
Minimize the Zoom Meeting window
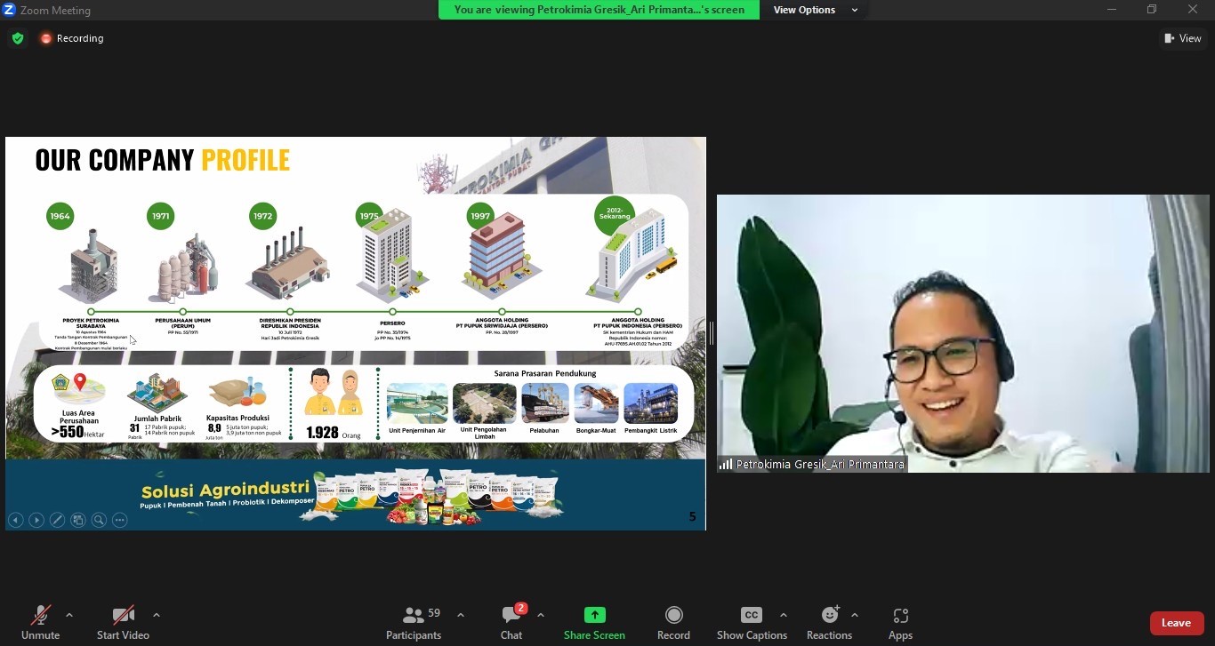click(1112, 10)
